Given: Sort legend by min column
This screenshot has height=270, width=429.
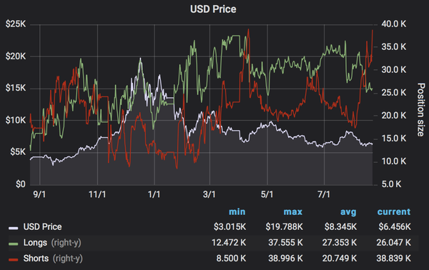Looking at the screenshot, I should coord(237,212).
